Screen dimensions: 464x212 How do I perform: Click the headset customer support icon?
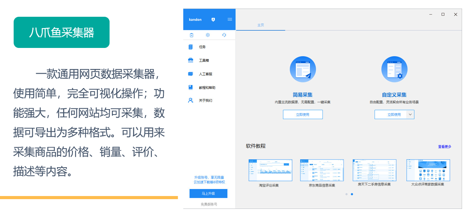(224, 35)
